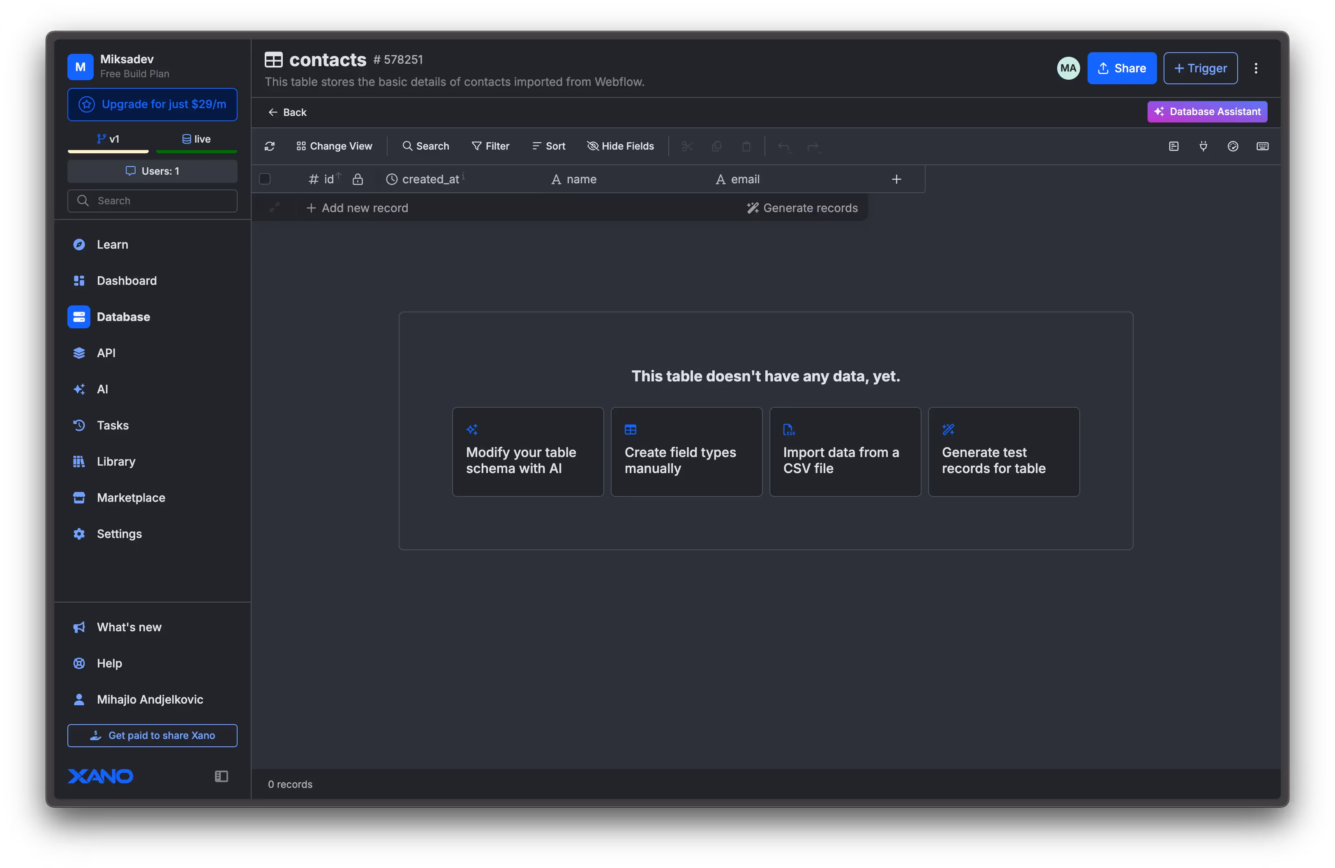
Task: Click the plug connections icon in toolbar
Action: (1203, 146)
